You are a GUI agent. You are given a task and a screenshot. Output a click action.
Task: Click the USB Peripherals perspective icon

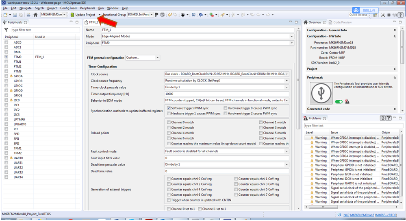pyautogui.click(x=401, y=15)
